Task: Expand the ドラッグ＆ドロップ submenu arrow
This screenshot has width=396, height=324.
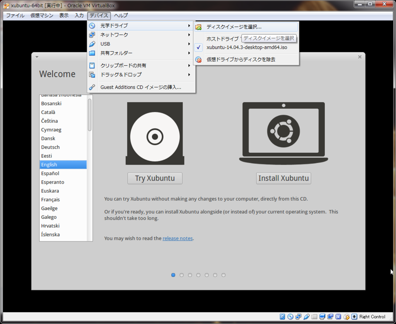Action: (x=189, y=75)
